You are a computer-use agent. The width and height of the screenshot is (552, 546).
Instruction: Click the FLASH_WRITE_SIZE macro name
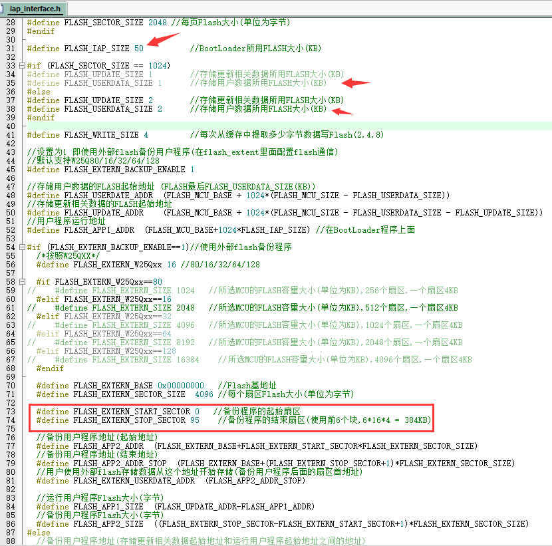[101, 135]
